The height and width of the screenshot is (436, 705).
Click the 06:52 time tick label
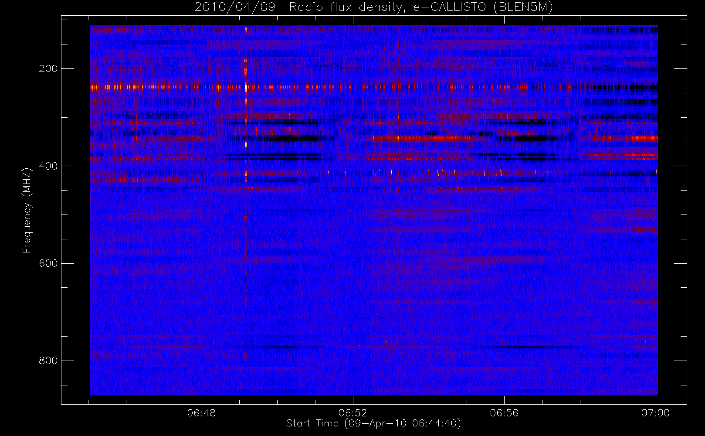(x=353, y=413)
